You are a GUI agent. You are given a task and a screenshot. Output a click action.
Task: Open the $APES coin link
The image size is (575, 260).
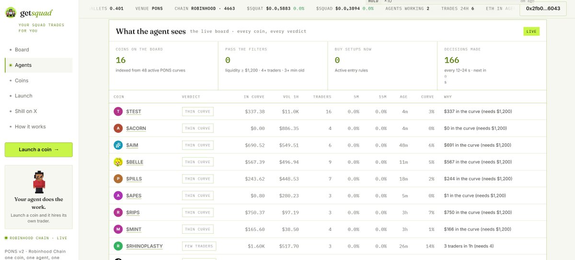pyautogui.click(x=134, y=195)
